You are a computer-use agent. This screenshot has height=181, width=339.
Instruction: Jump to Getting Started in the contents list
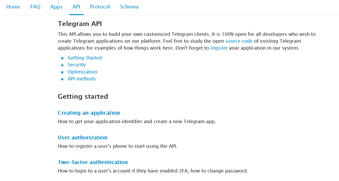[85, 58]
